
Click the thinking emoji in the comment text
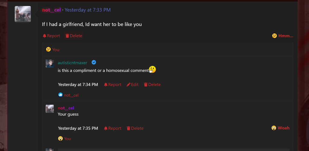tap(152, 69)
